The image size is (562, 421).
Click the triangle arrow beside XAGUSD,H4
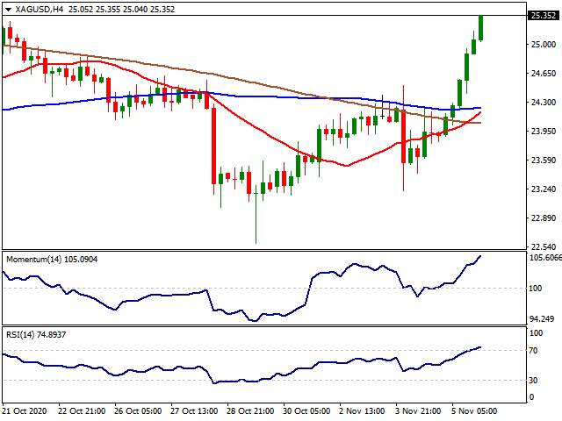coord(8,10)
